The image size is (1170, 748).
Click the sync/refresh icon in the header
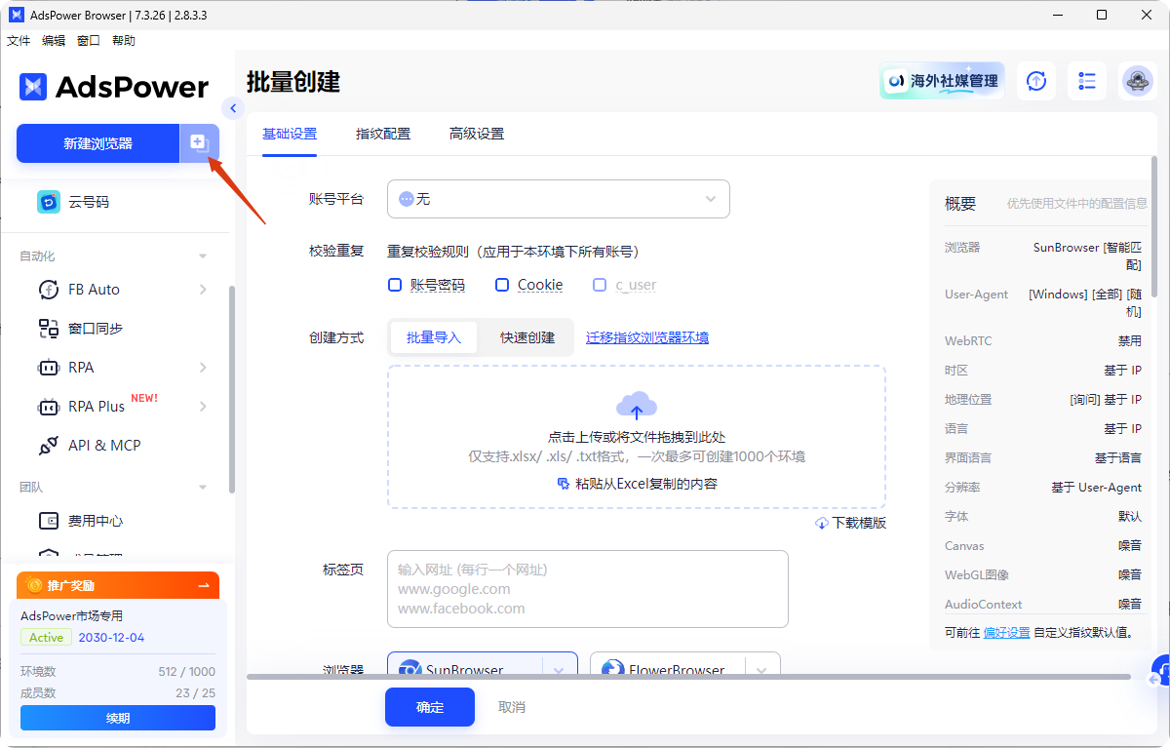coord(1035,81)
